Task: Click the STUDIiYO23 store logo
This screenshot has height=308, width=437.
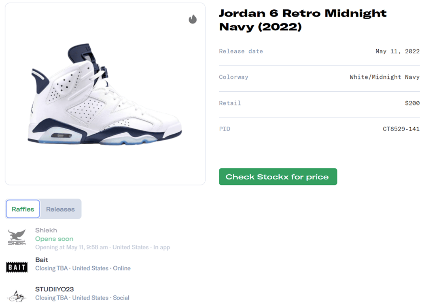Action: pyautogui.click(x=17, y=296)
